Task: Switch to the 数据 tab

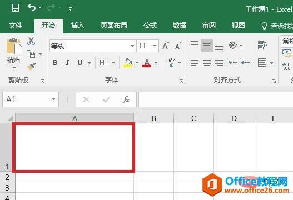Action: tap(180, 26)
